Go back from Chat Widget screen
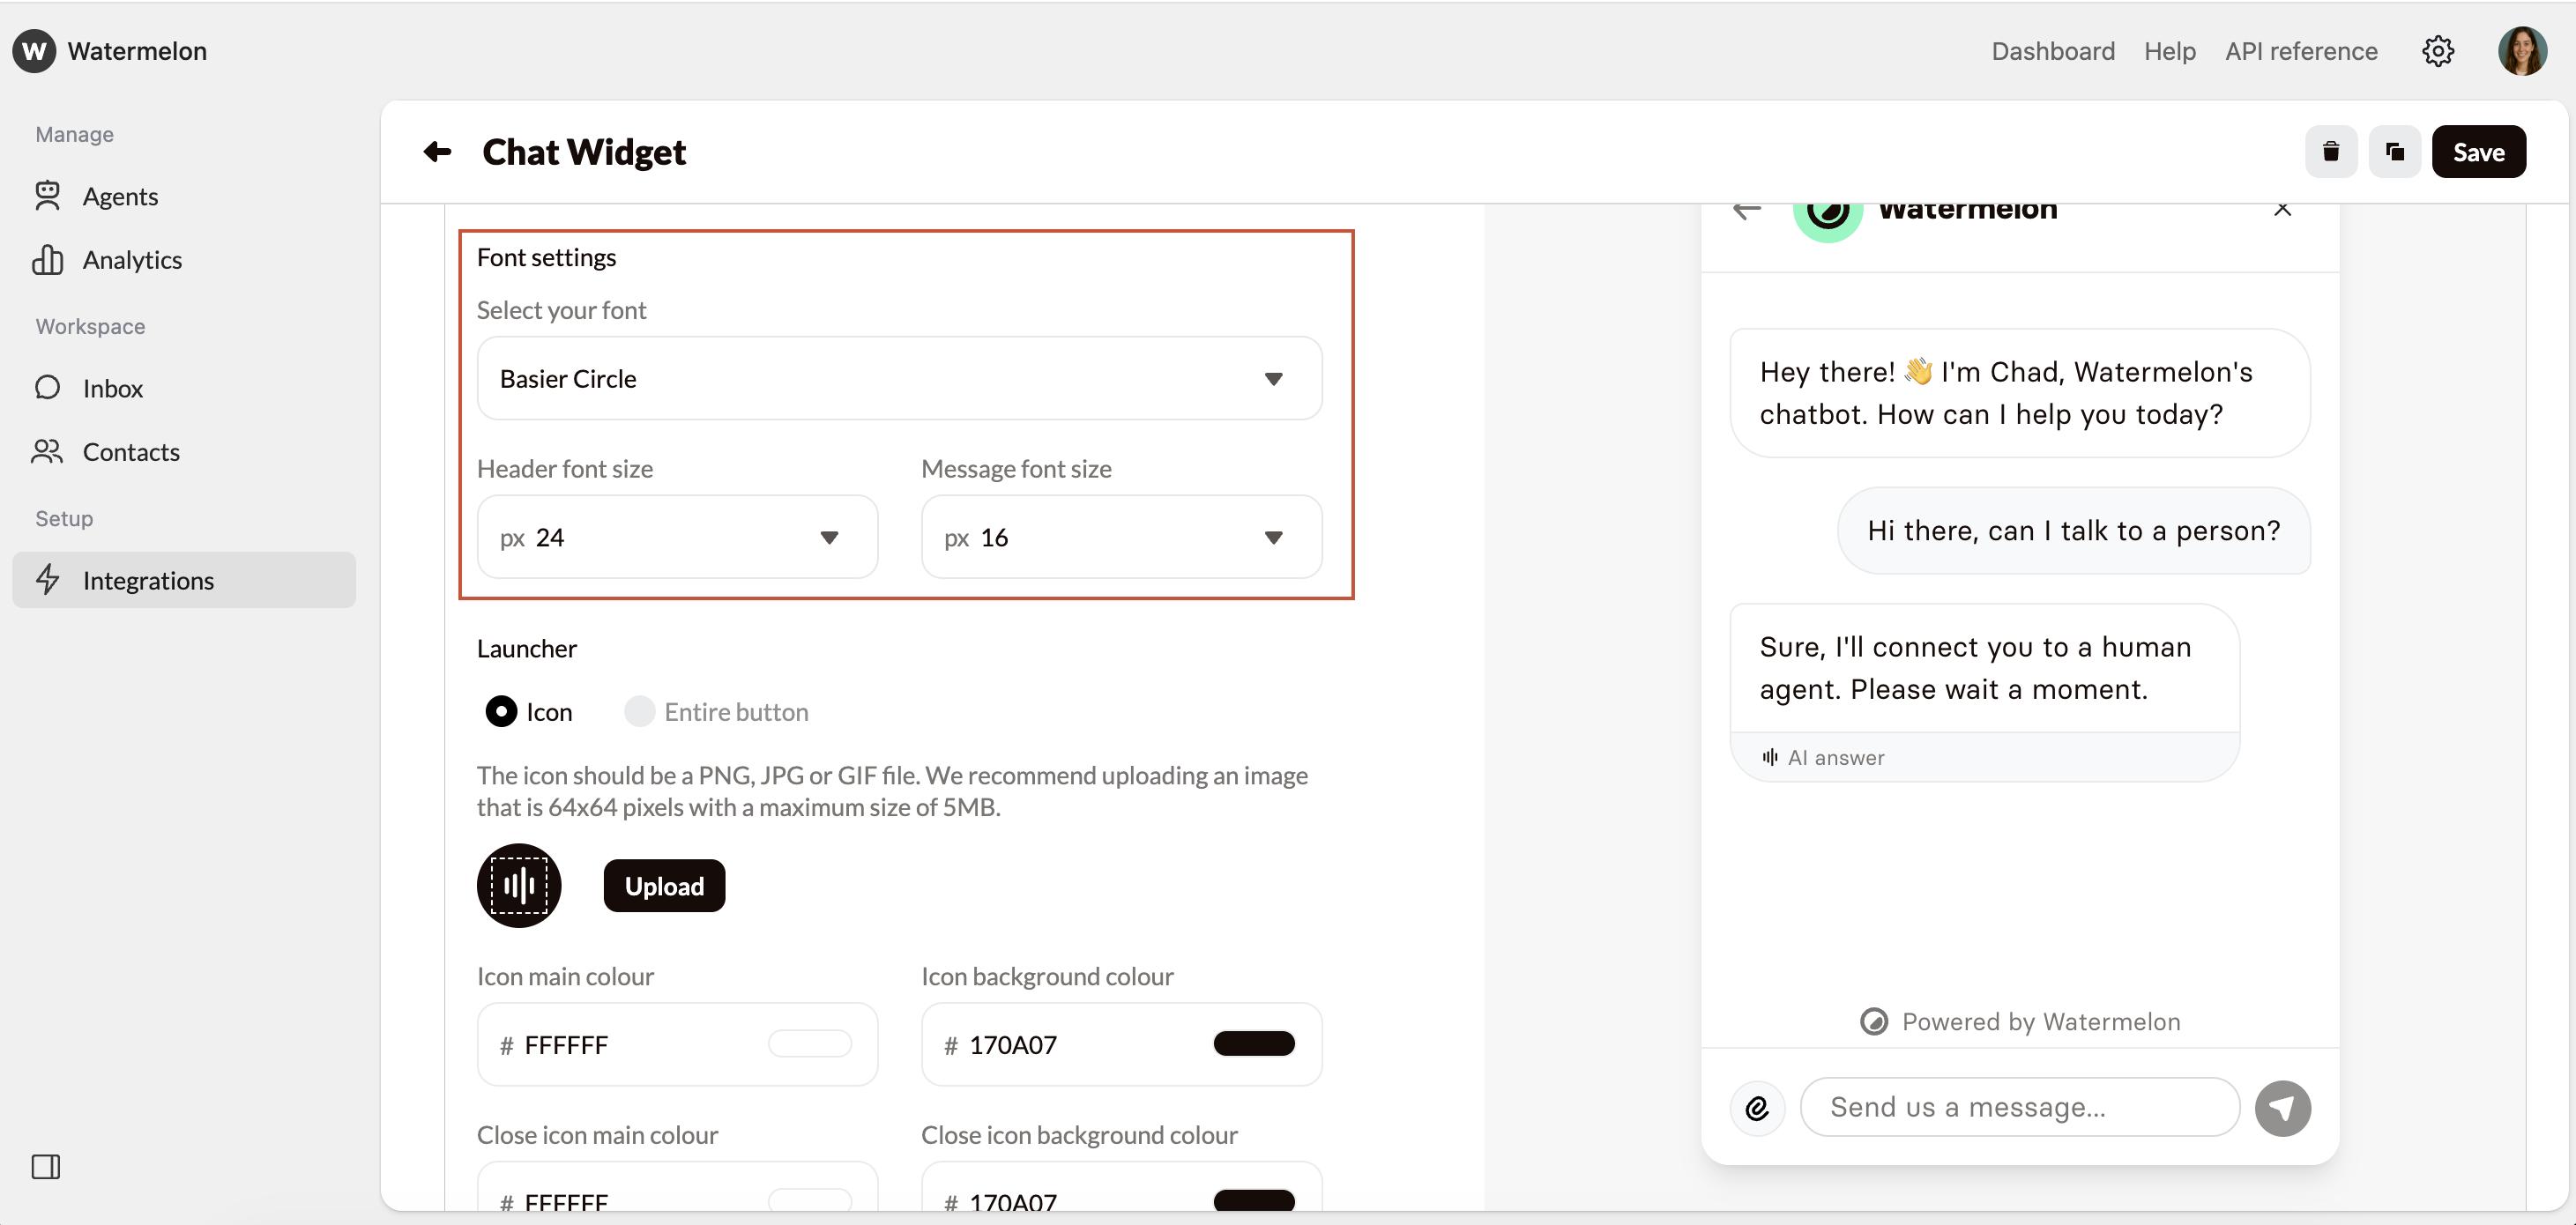The image size is (2576, 1225). 436,152
